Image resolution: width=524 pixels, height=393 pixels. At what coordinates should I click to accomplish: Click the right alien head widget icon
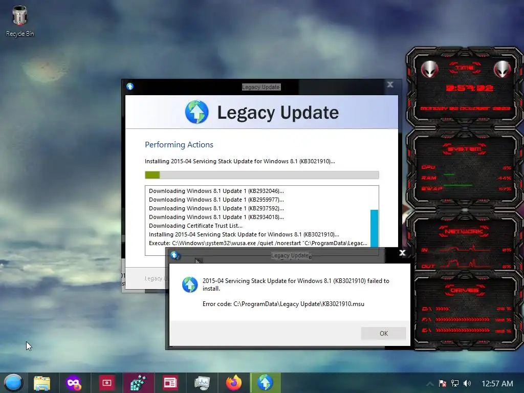(502, 69)
